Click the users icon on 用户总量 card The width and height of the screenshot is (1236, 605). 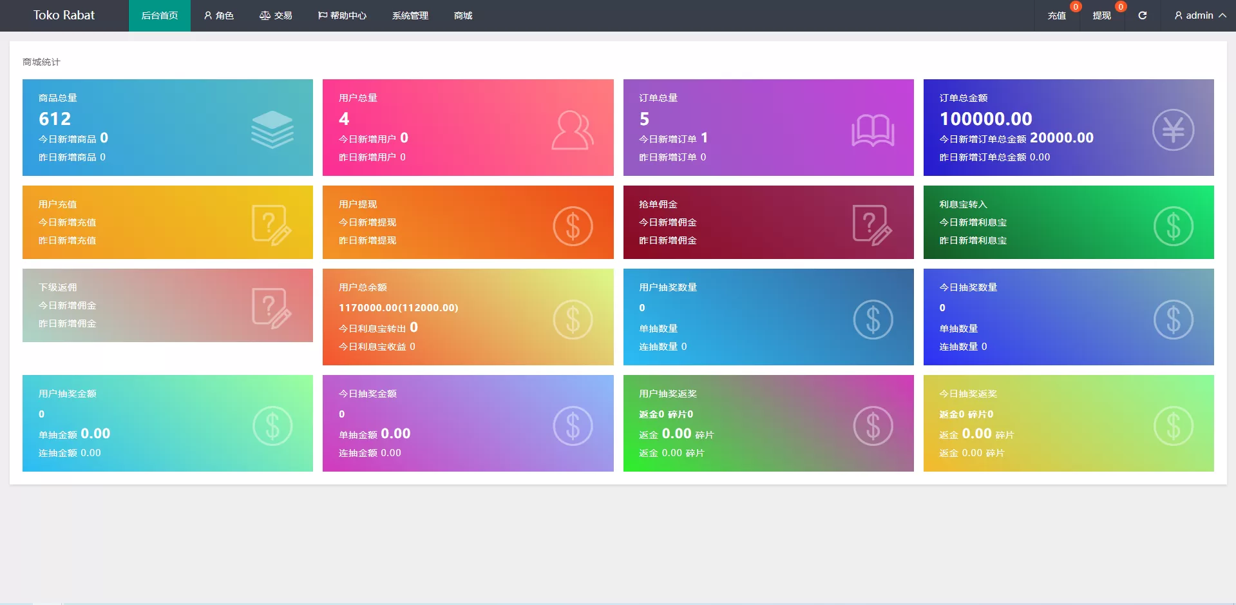pos(572,130)
